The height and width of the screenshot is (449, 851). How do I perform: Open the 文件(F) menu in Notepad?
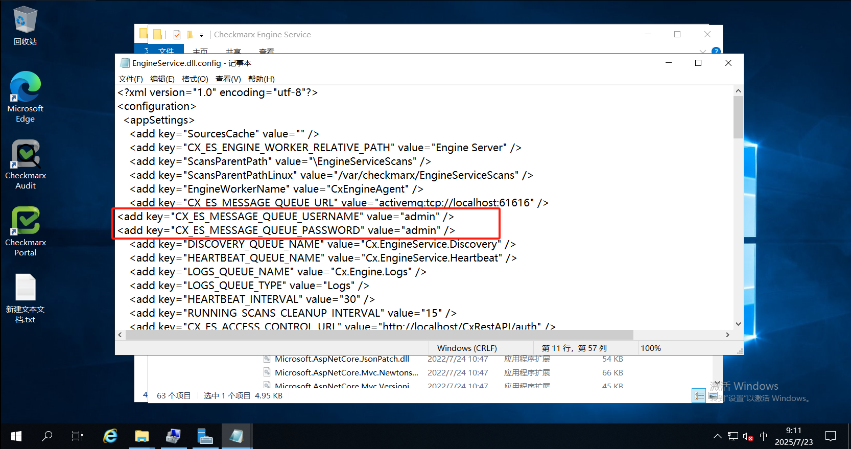click(x=131, y=79)
